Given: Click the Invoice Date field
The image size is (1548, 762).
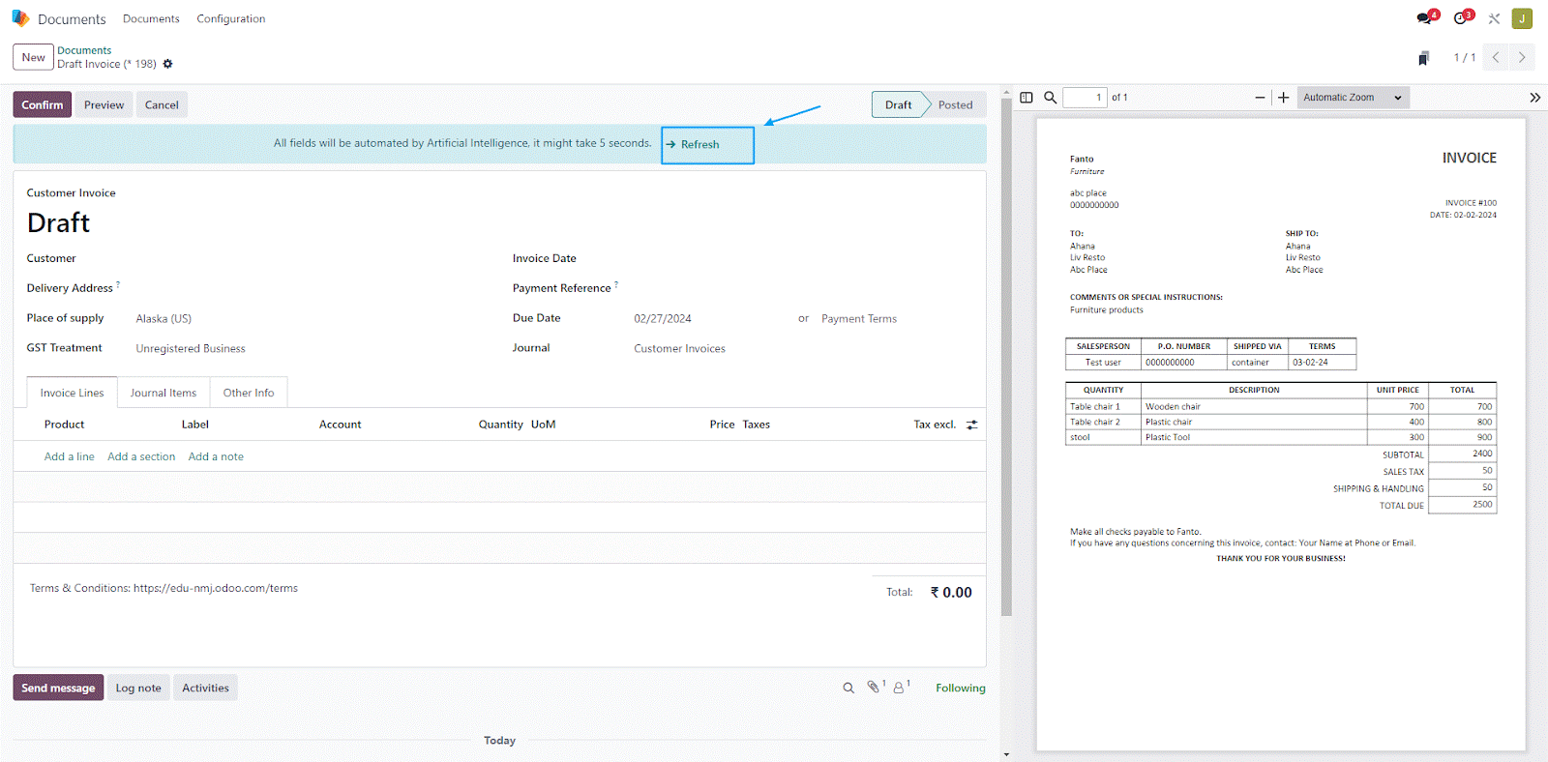Looking at the screenshot, I should coord(801,258).
